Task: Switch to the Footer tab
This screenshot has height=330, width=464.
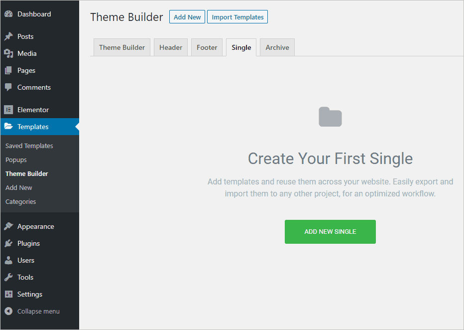Action: coord(207,47)
